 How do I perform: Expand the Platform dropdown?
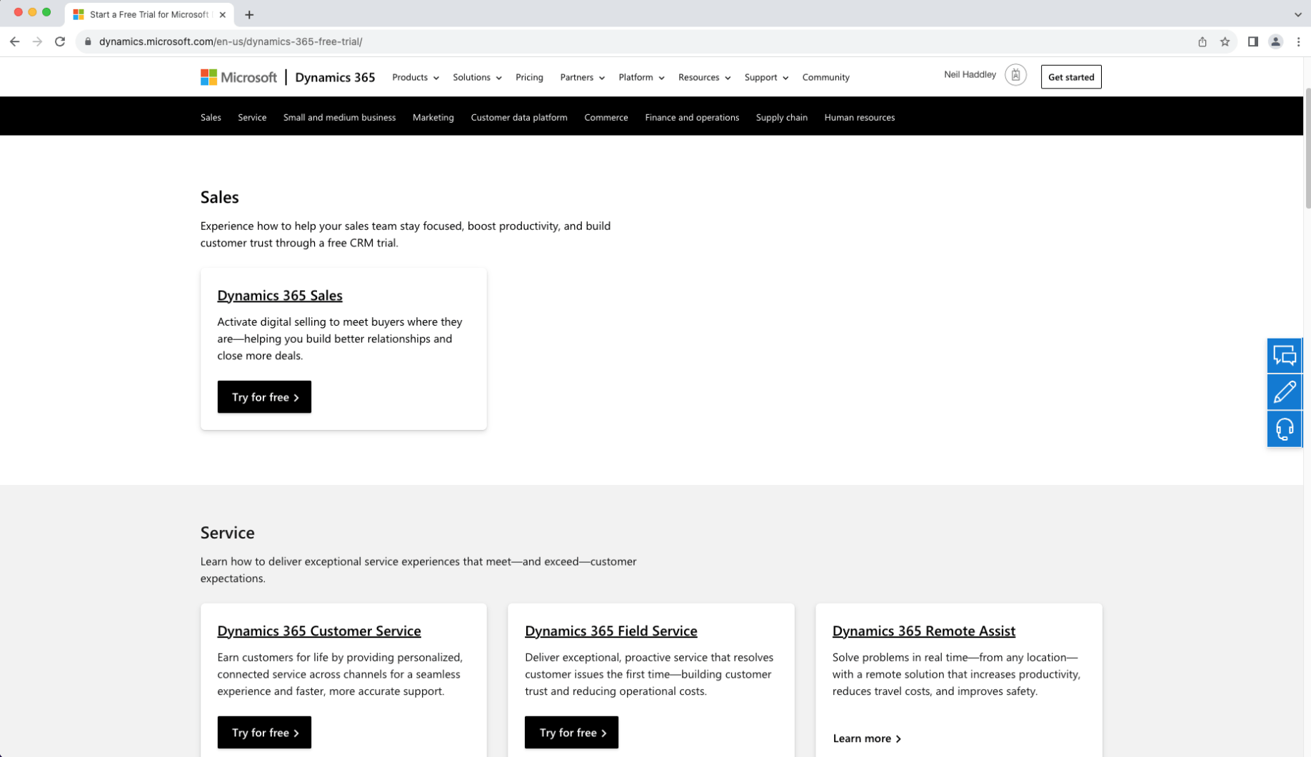641,77
